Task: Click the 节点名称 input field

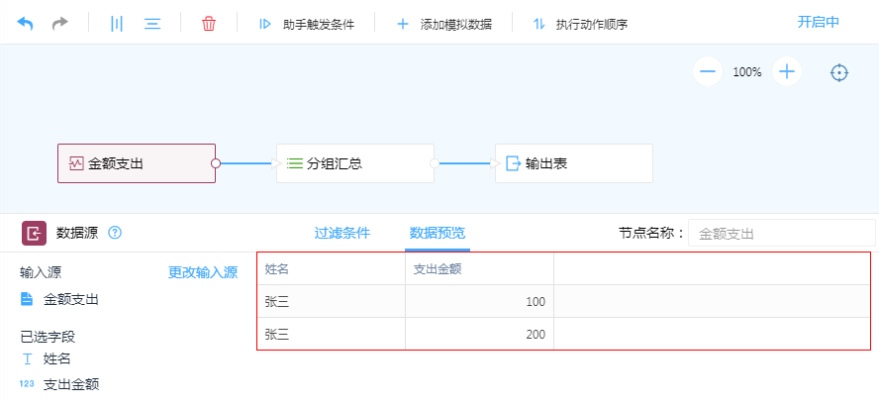Action: [780, 234]
